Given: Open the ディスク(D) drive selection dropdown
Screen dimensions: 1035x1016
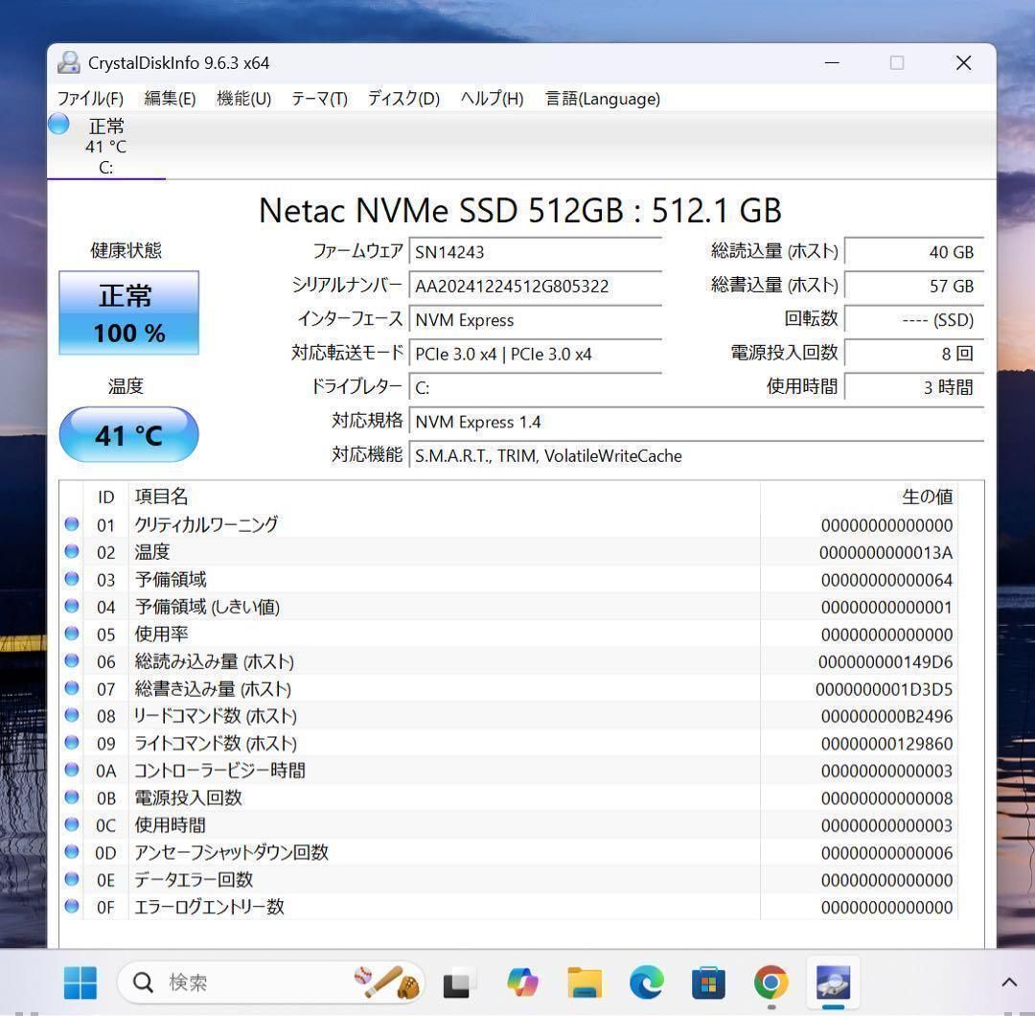Looking at the screenshot, I should [402, 98].
